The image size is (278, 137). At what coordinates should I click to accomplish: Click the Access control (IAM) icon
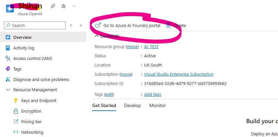(8, 58)
